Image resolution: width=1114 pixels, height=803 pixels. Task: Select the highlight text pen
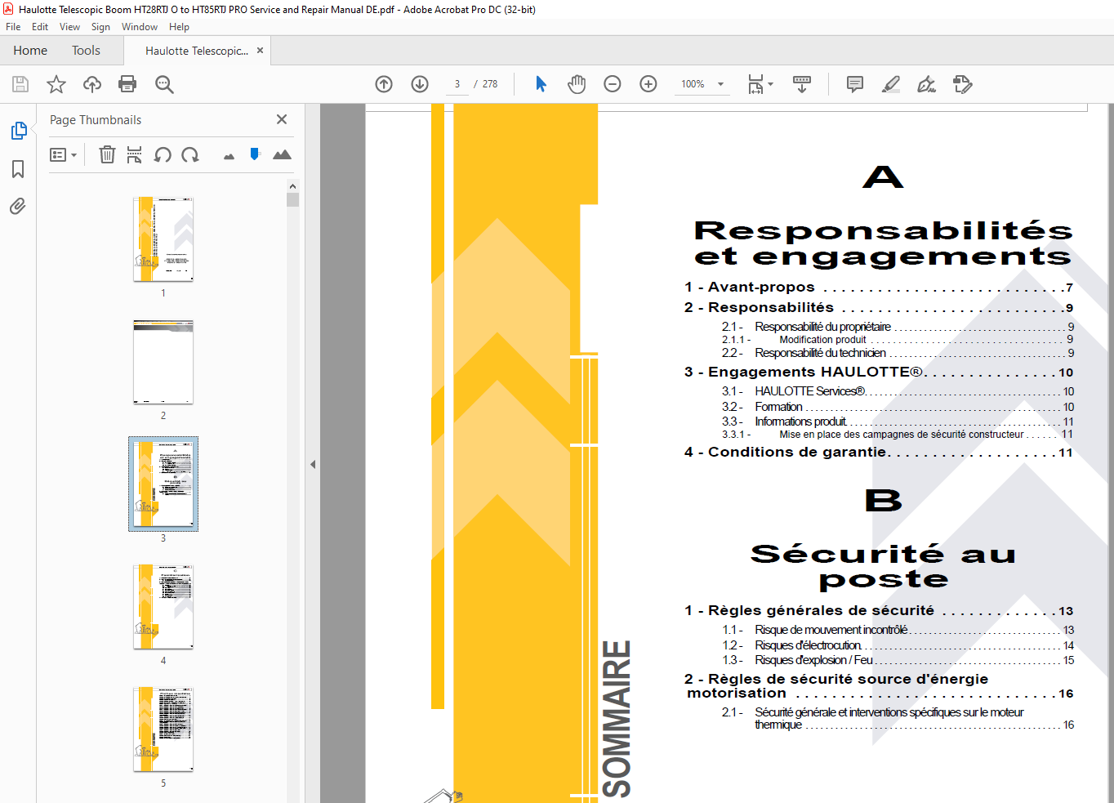[891, 84]
